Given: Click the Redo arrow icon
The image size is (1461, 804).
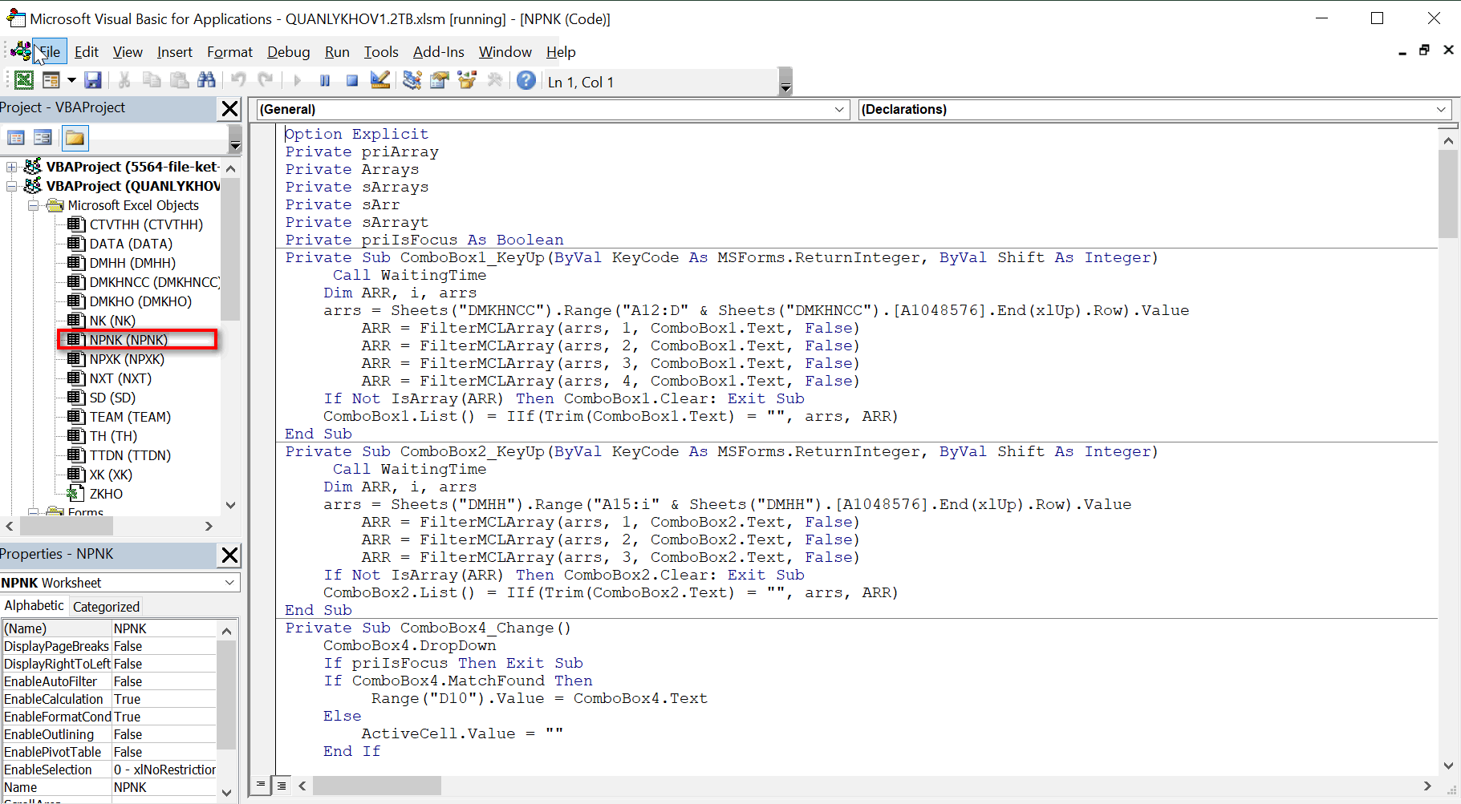Looking at the screenshot, I should point(266,80).
